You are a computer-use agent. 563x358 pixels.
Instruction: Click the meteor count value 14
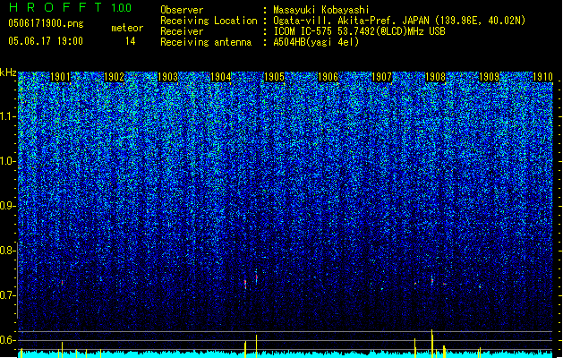click(131, 41)
